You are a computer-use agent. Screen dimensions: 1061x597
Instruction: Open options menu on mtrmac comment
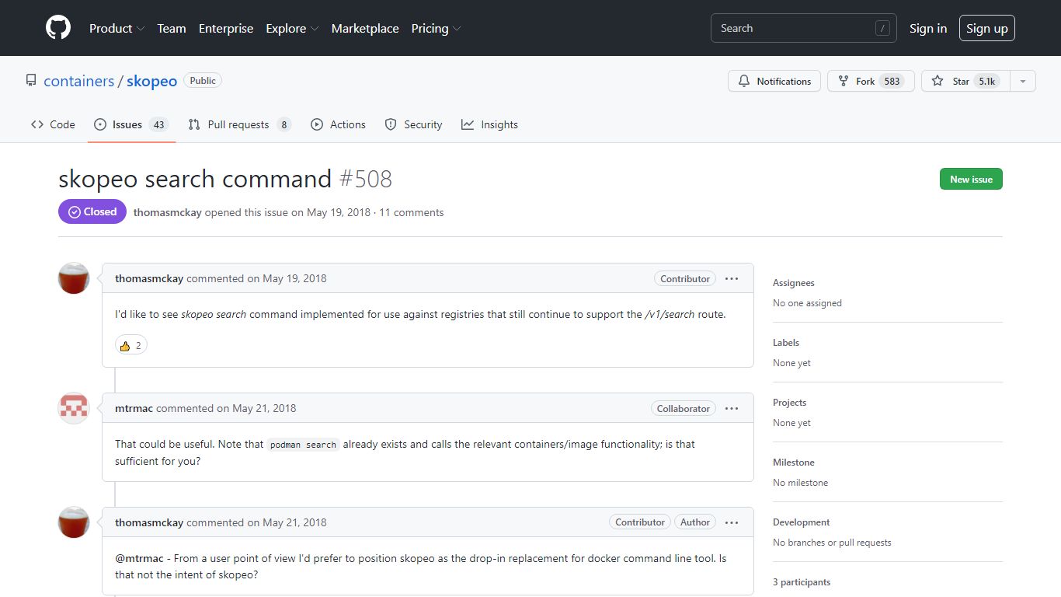pyautogui.click(x=732, y=408)
